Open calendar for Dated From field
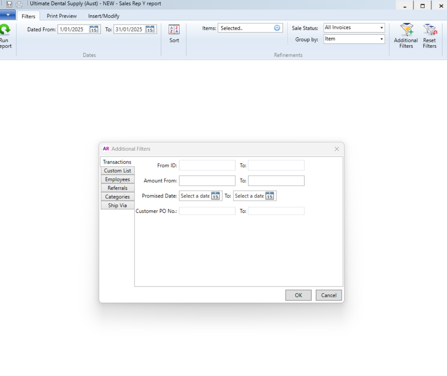This screenshot has width=447, height=376. pyautogui.click(x=94, y=30)
